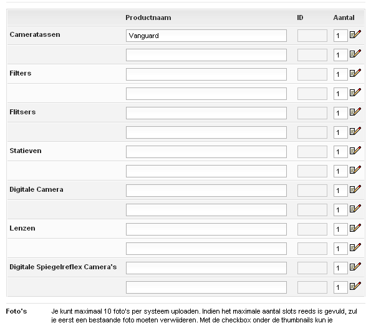
Task: Click edit icon in first Cameratassen row
Action: [355, 35]
